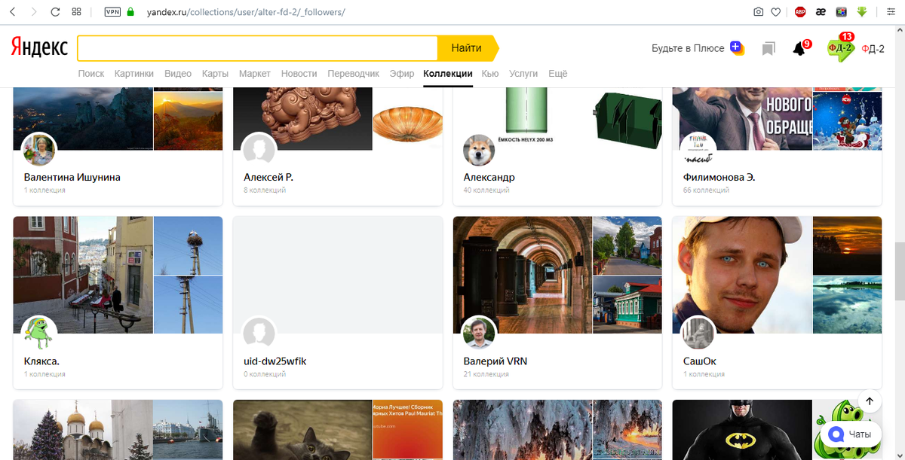
Task: Switch to the Маркет tab
Action: click(255, 74)
